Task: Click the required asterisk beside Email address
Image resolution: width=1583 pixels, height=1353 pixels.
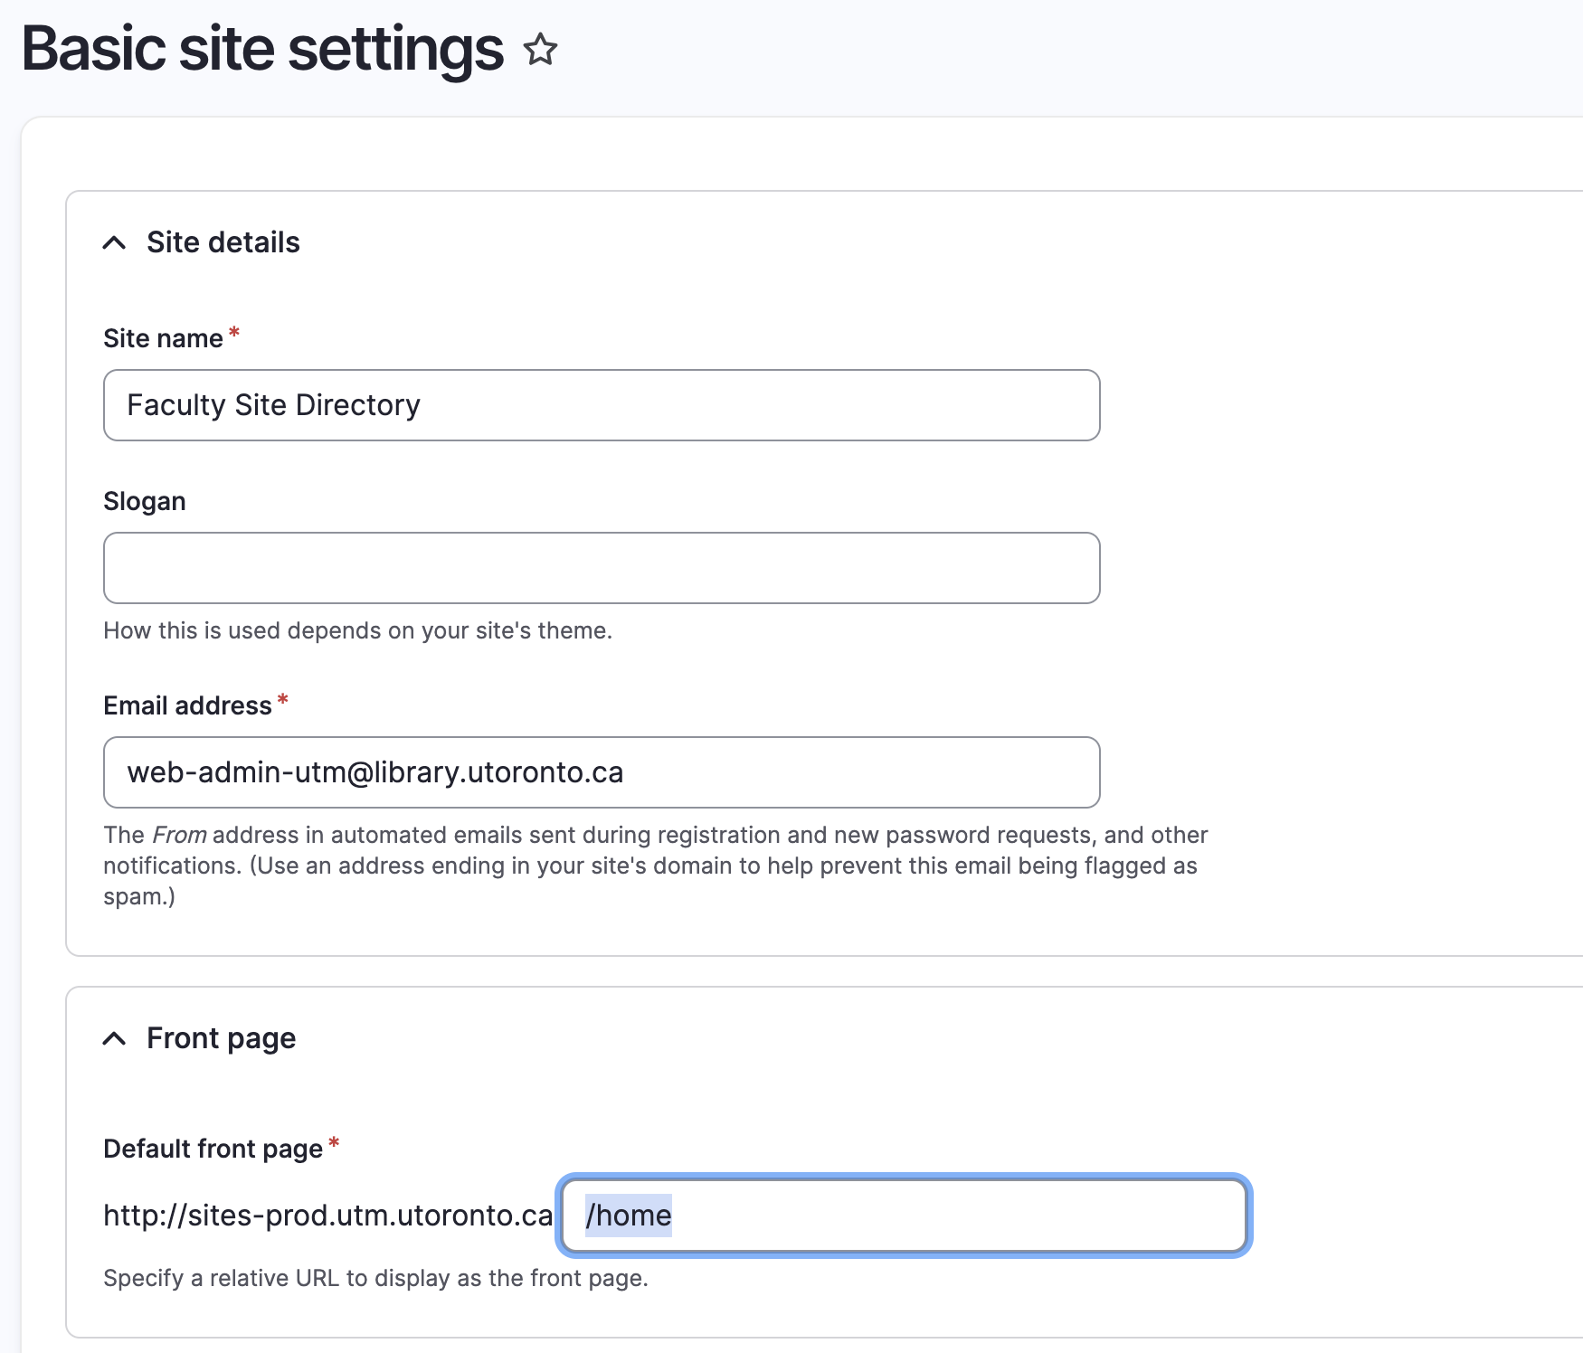Action: 283,701
